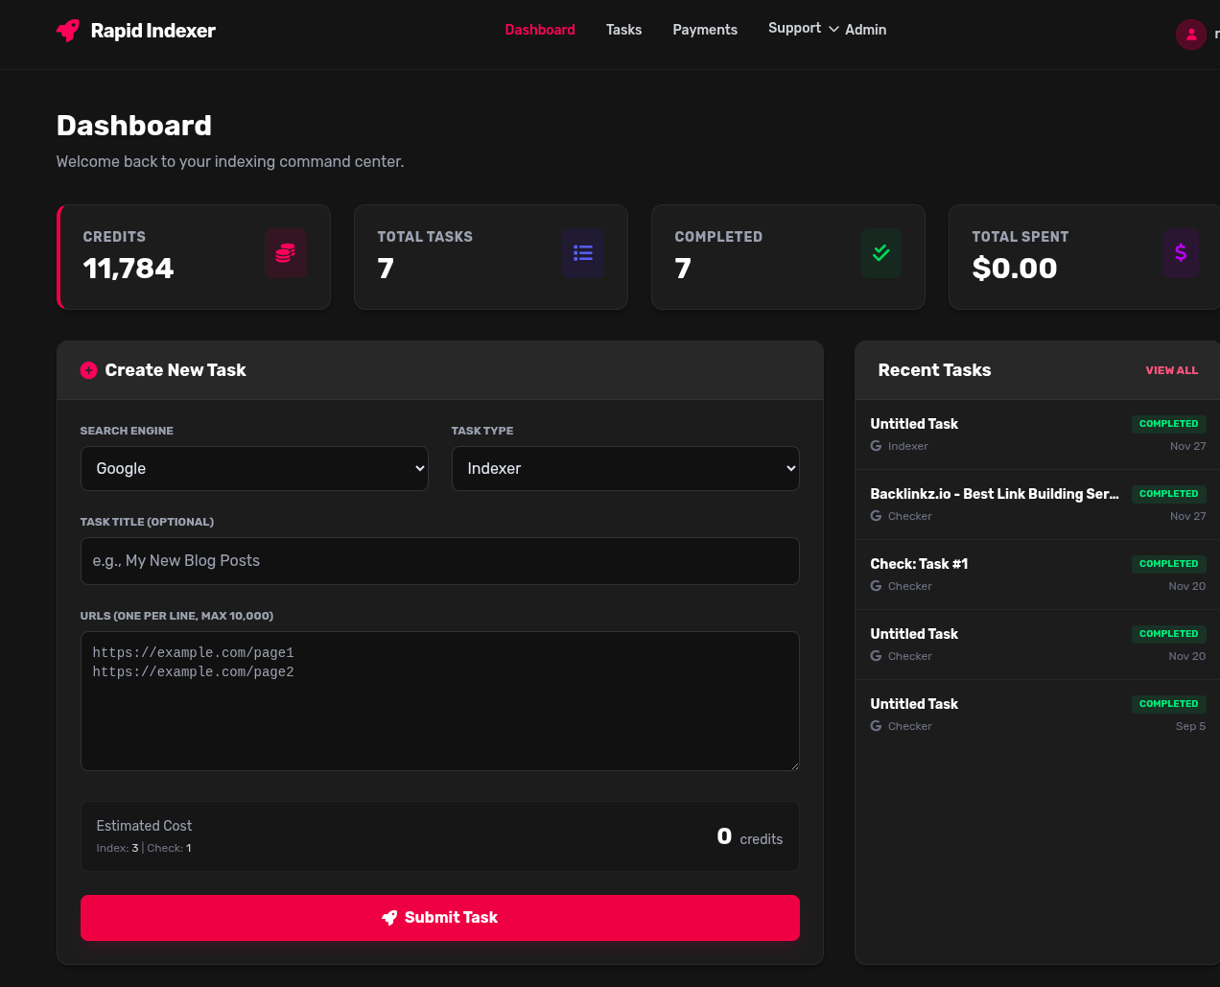Open the user avatar profile icon
The height and width of the screenshot is (987, 1220).
[1190, 34]
